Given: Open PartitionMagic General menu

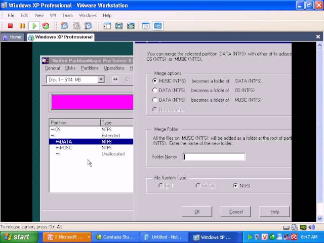Looking at the screenshot, I should pos(52,68).
